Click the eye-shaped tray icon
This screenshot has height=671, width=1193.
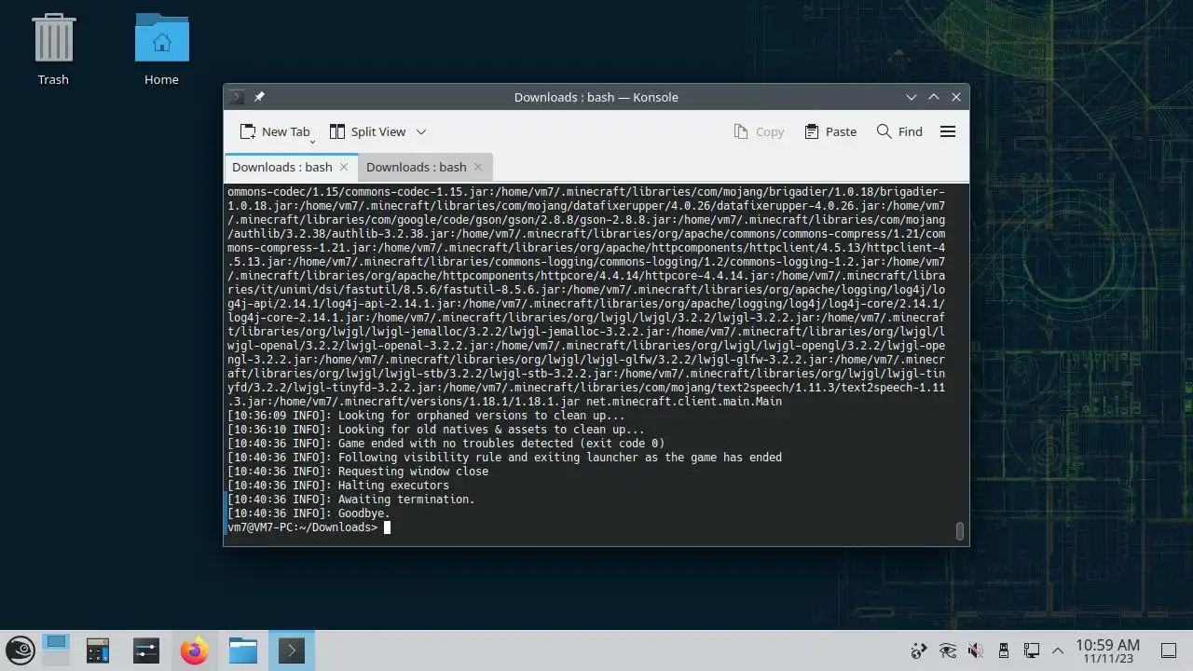[948, 650]
